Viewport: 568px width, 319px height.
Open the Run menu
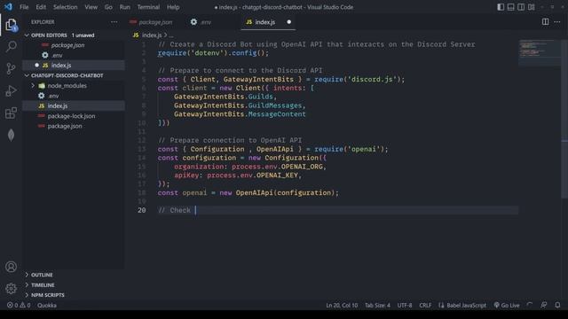coord(124,7)
